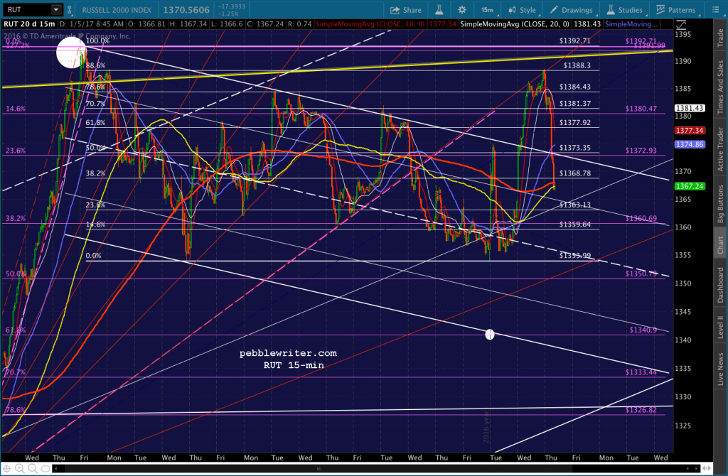Open the Live News side tab
728x476 pixels.
click(x=720, y=369)
